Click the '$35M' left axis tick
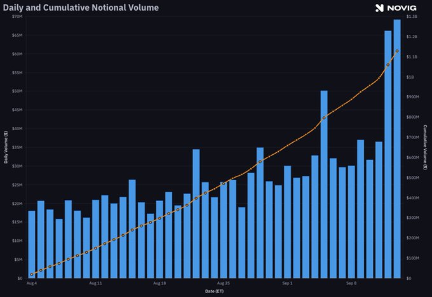Image resolution: width=432 pixels, height=297 pixels. [17, 147]
